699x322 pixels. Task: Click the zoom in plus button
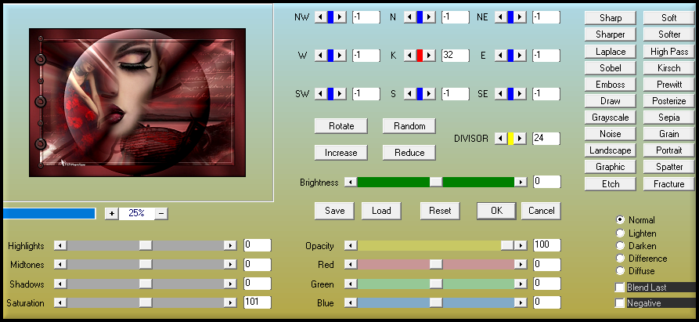[111, 213]
